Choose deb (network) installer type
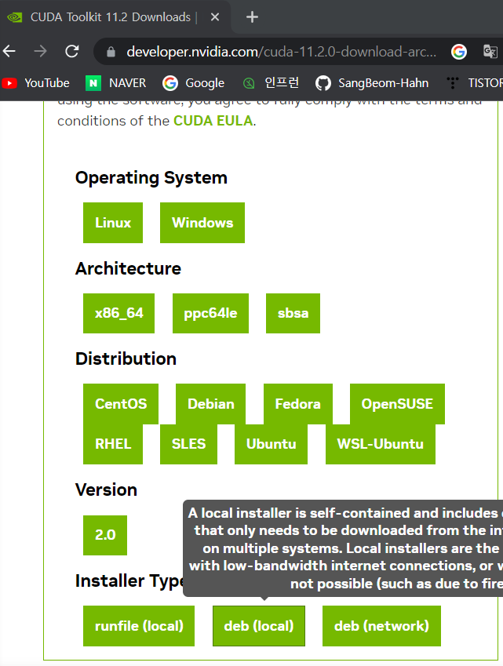 pyautogui.click(x=381, y=626)
